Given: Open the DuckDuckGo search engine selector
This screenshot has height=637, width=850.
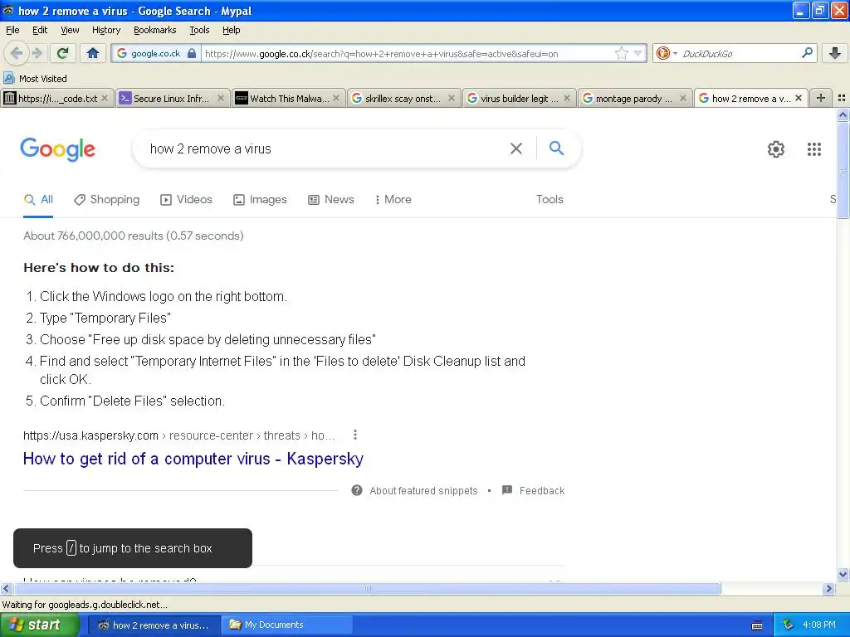Looking at the screenshot, I should click(x=667, y=53).
